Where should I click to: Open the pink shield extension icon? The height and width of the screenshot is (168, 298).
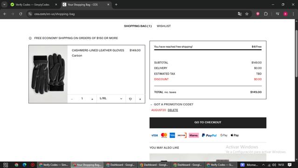coord(258,14)
